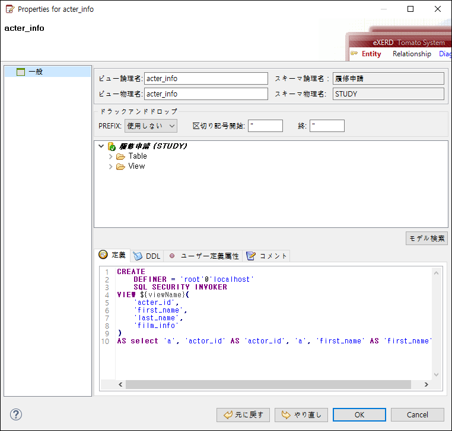Collapse the 履修申請 (STUDY) tree node
Image resolution: width=452 pixels, height=431 pixels.
click(101, 146)
